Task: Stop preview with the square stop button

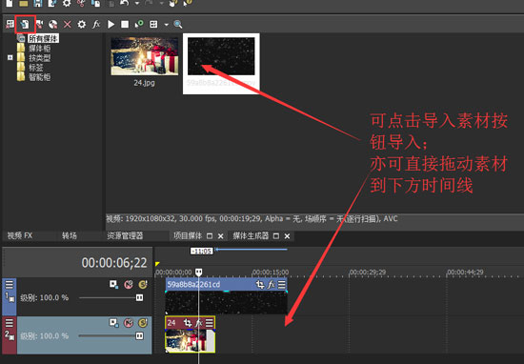Action: [125, 24]
